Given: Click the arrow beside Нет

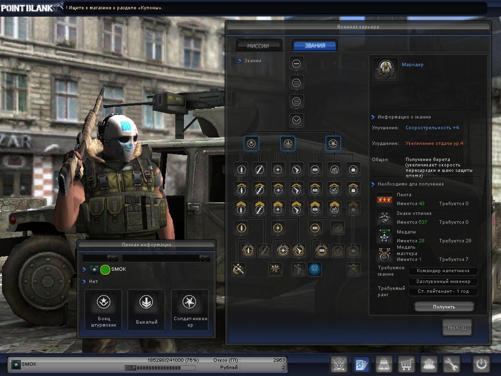Looking at the screenshot, I should pos(84,282).
